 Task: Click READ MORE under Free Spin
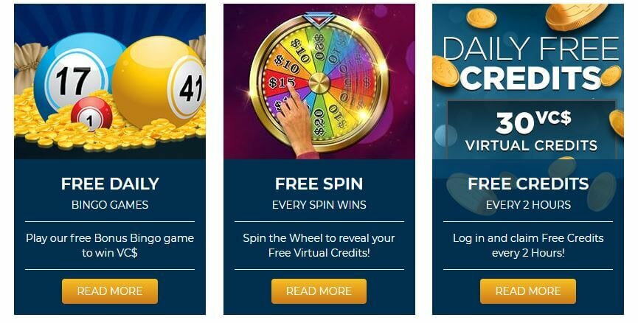pos(319,291)
